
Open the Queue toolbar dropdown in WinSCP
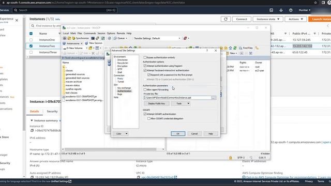point(121,38)
